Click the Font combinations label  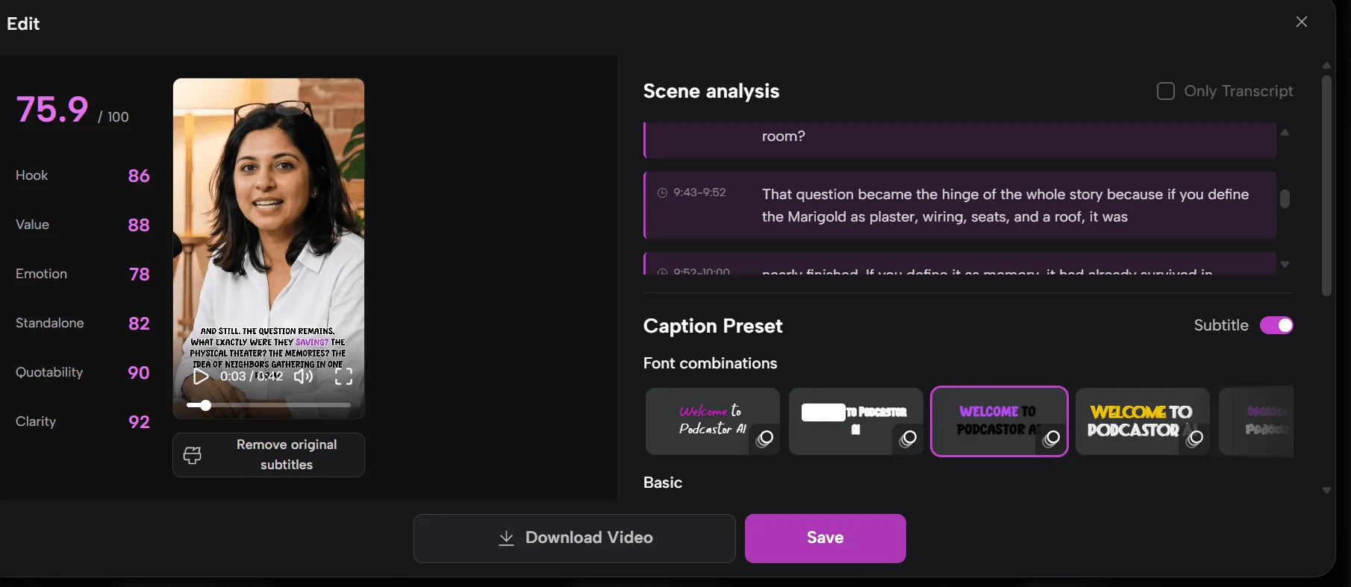pyautogui.click(x=711, y=363)
